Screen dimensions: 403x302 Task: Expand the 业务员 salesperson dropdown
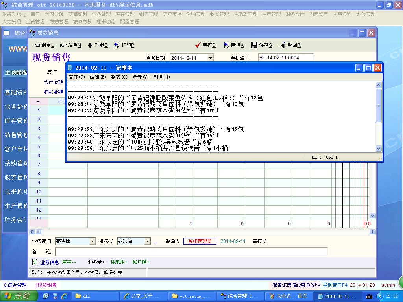[148, 241]
